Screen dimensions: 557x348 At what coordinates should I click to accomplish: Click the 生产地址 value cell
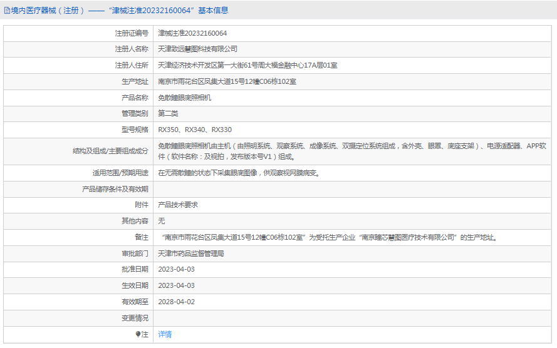click(227, 81)
